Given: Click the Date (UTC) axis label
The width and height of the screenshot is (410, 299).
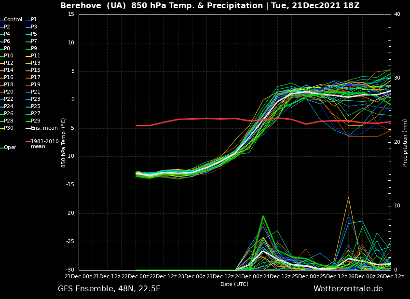Looking at the screenshot, I should [234, 284].
